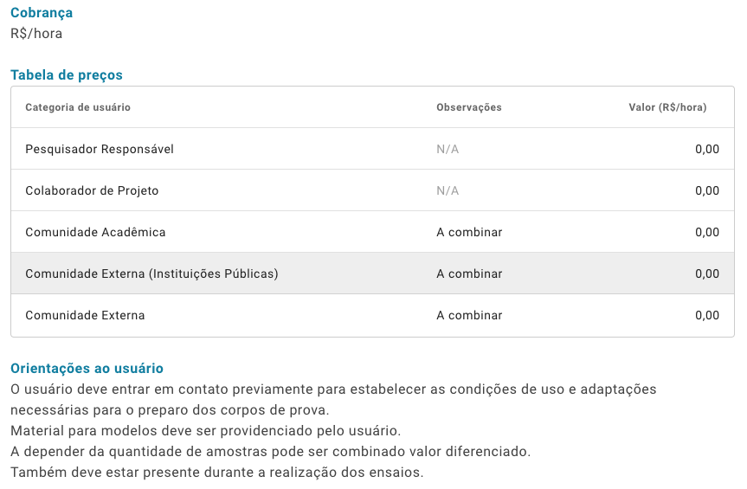Click 0,00 value for Pesquisador Responsável
Image resolution: width=747 pixels, height=489 pixels.
[x=707, y=149]
